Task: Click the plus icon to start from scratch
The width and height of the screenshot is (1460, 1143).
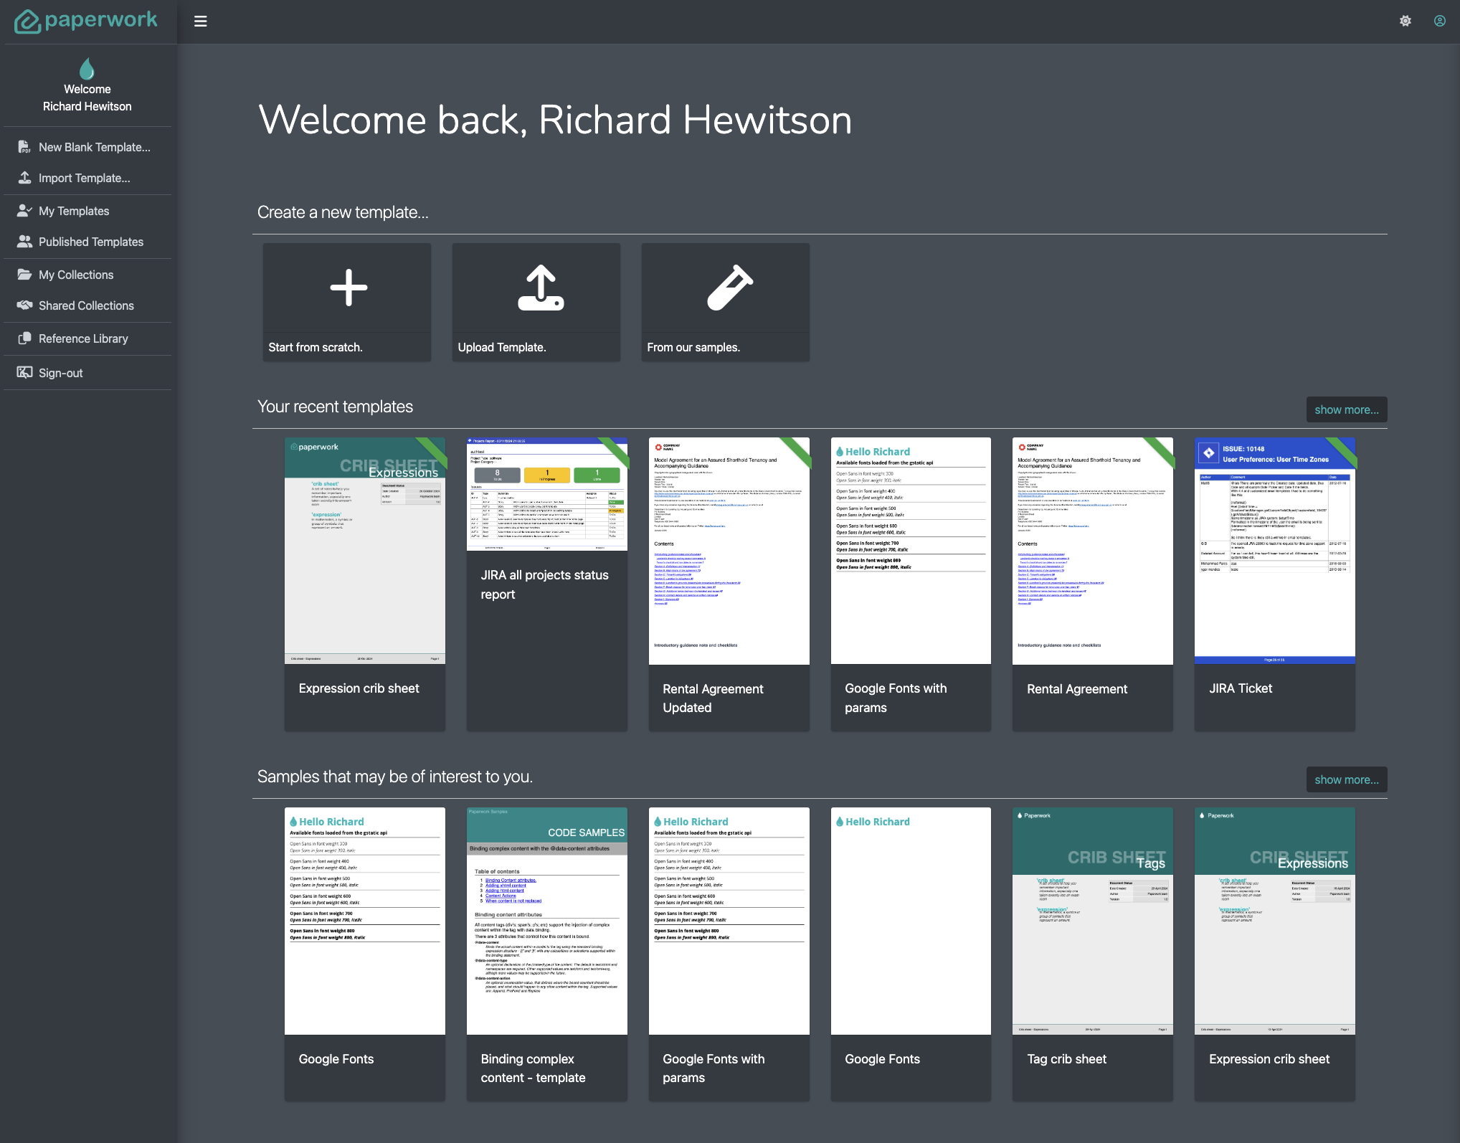Action: [x=349, y=288]
